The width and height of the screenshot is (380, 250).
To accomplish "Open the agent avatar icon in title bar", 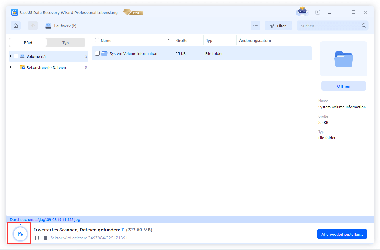I will (303, 12).
